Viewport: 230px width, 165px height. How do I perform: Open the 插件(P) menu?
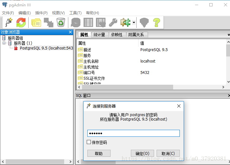pyautogui.click(x=41, y=13)
